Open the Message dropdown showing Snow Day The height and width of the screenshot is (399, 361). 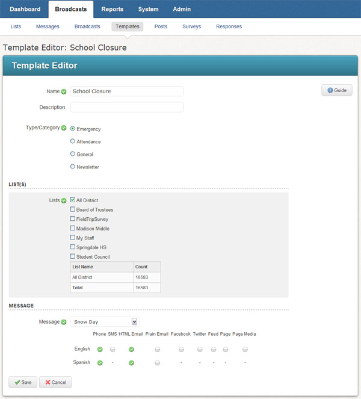pos(104,322)
